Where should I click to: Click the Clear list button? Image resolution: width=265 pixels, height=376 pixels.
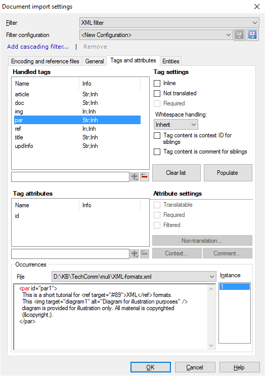click(x=176, y=173)
